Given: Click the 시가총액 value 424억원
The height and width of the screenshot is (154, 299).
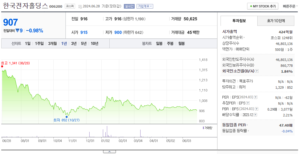Looking at the screenshot, I should tap(285, 32).
